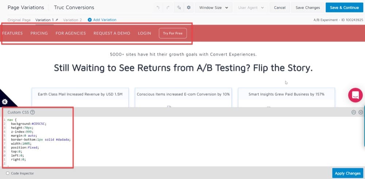Click the border-bottom CSS line
This screenshot has height=179, width=365.
coord(41,140)
